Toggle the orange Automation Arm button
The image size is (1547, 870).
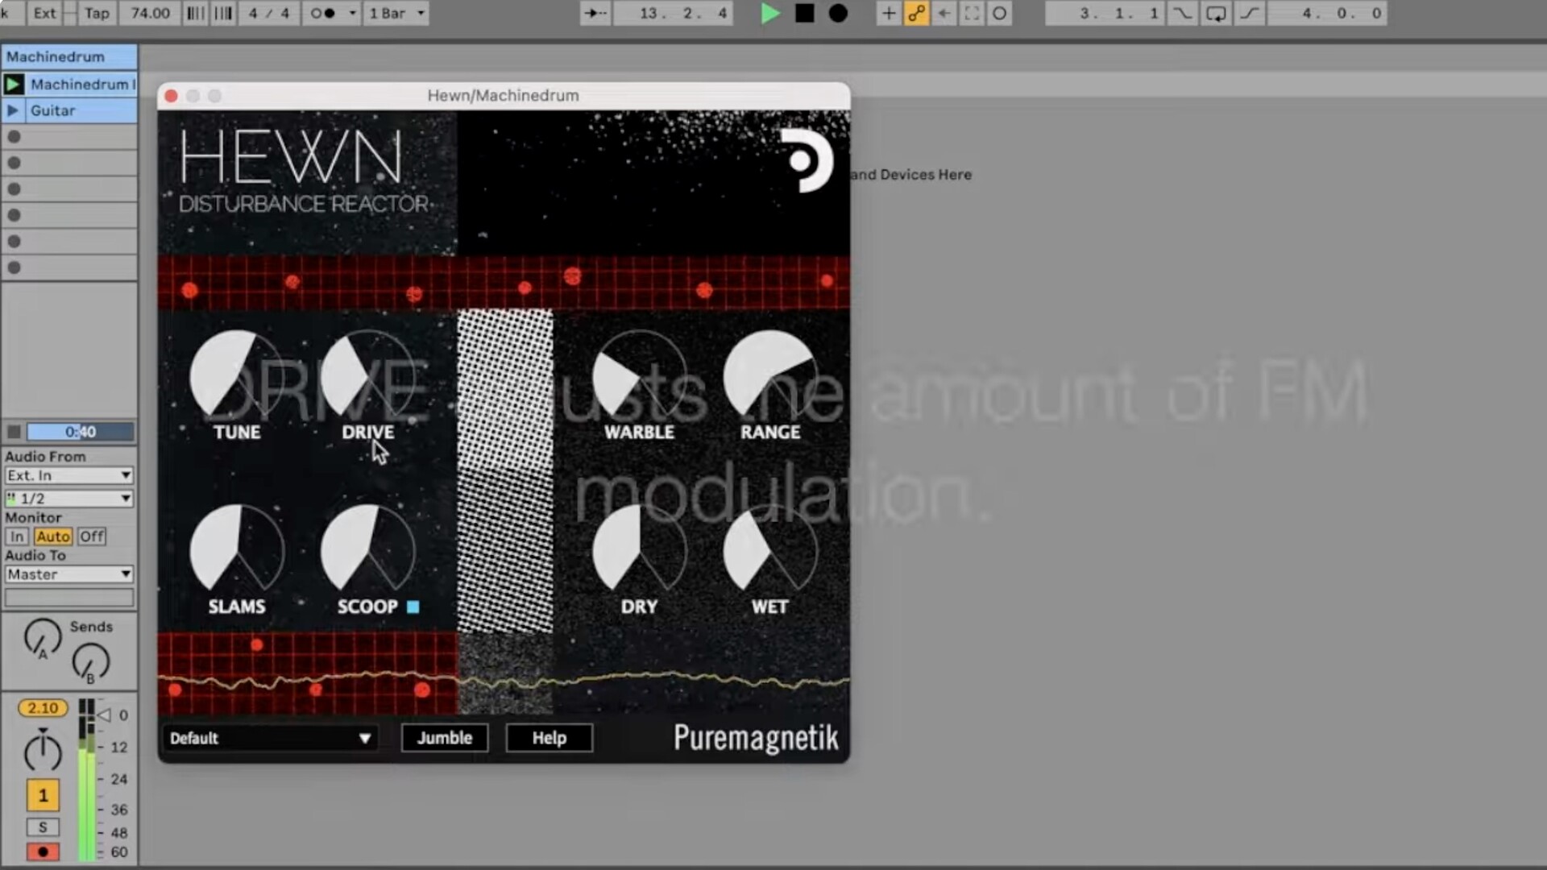click(916, 13)
